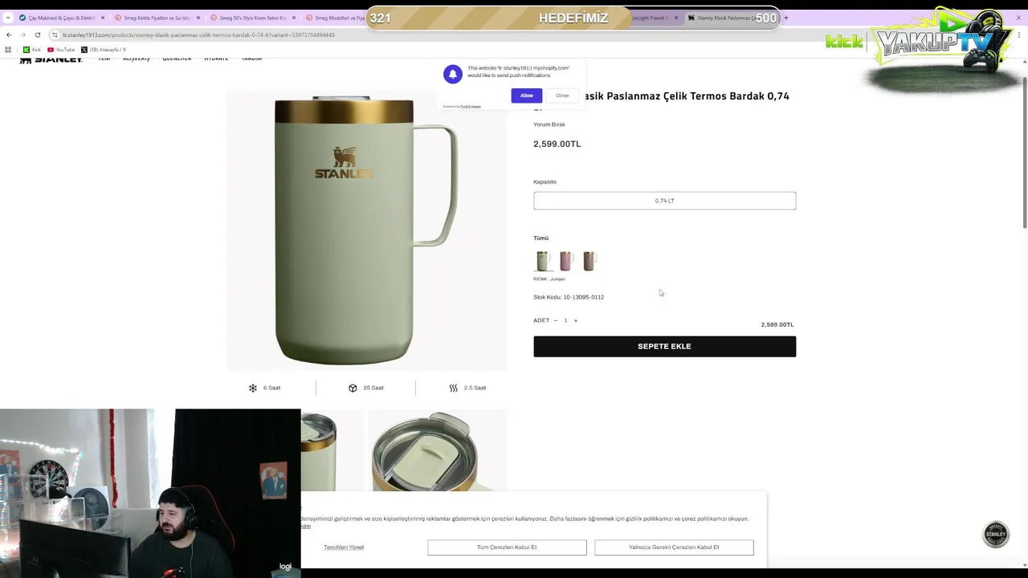
Task: Open the QUENCHER menu in site header
Action: pos(177,59)
